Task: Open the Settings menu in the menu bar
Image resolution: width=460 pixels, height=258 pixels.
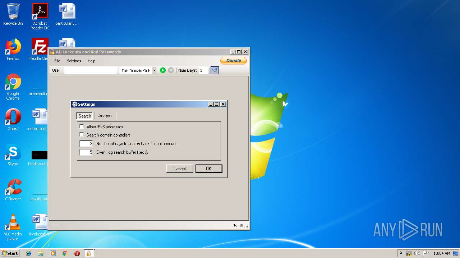Action: [x=74, y=61]
